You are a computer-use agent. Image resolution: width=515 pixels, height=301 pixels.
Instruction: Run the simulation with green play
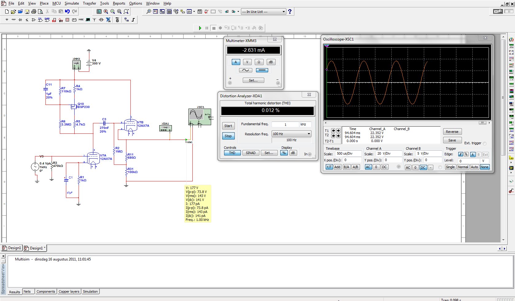point(200,28)
